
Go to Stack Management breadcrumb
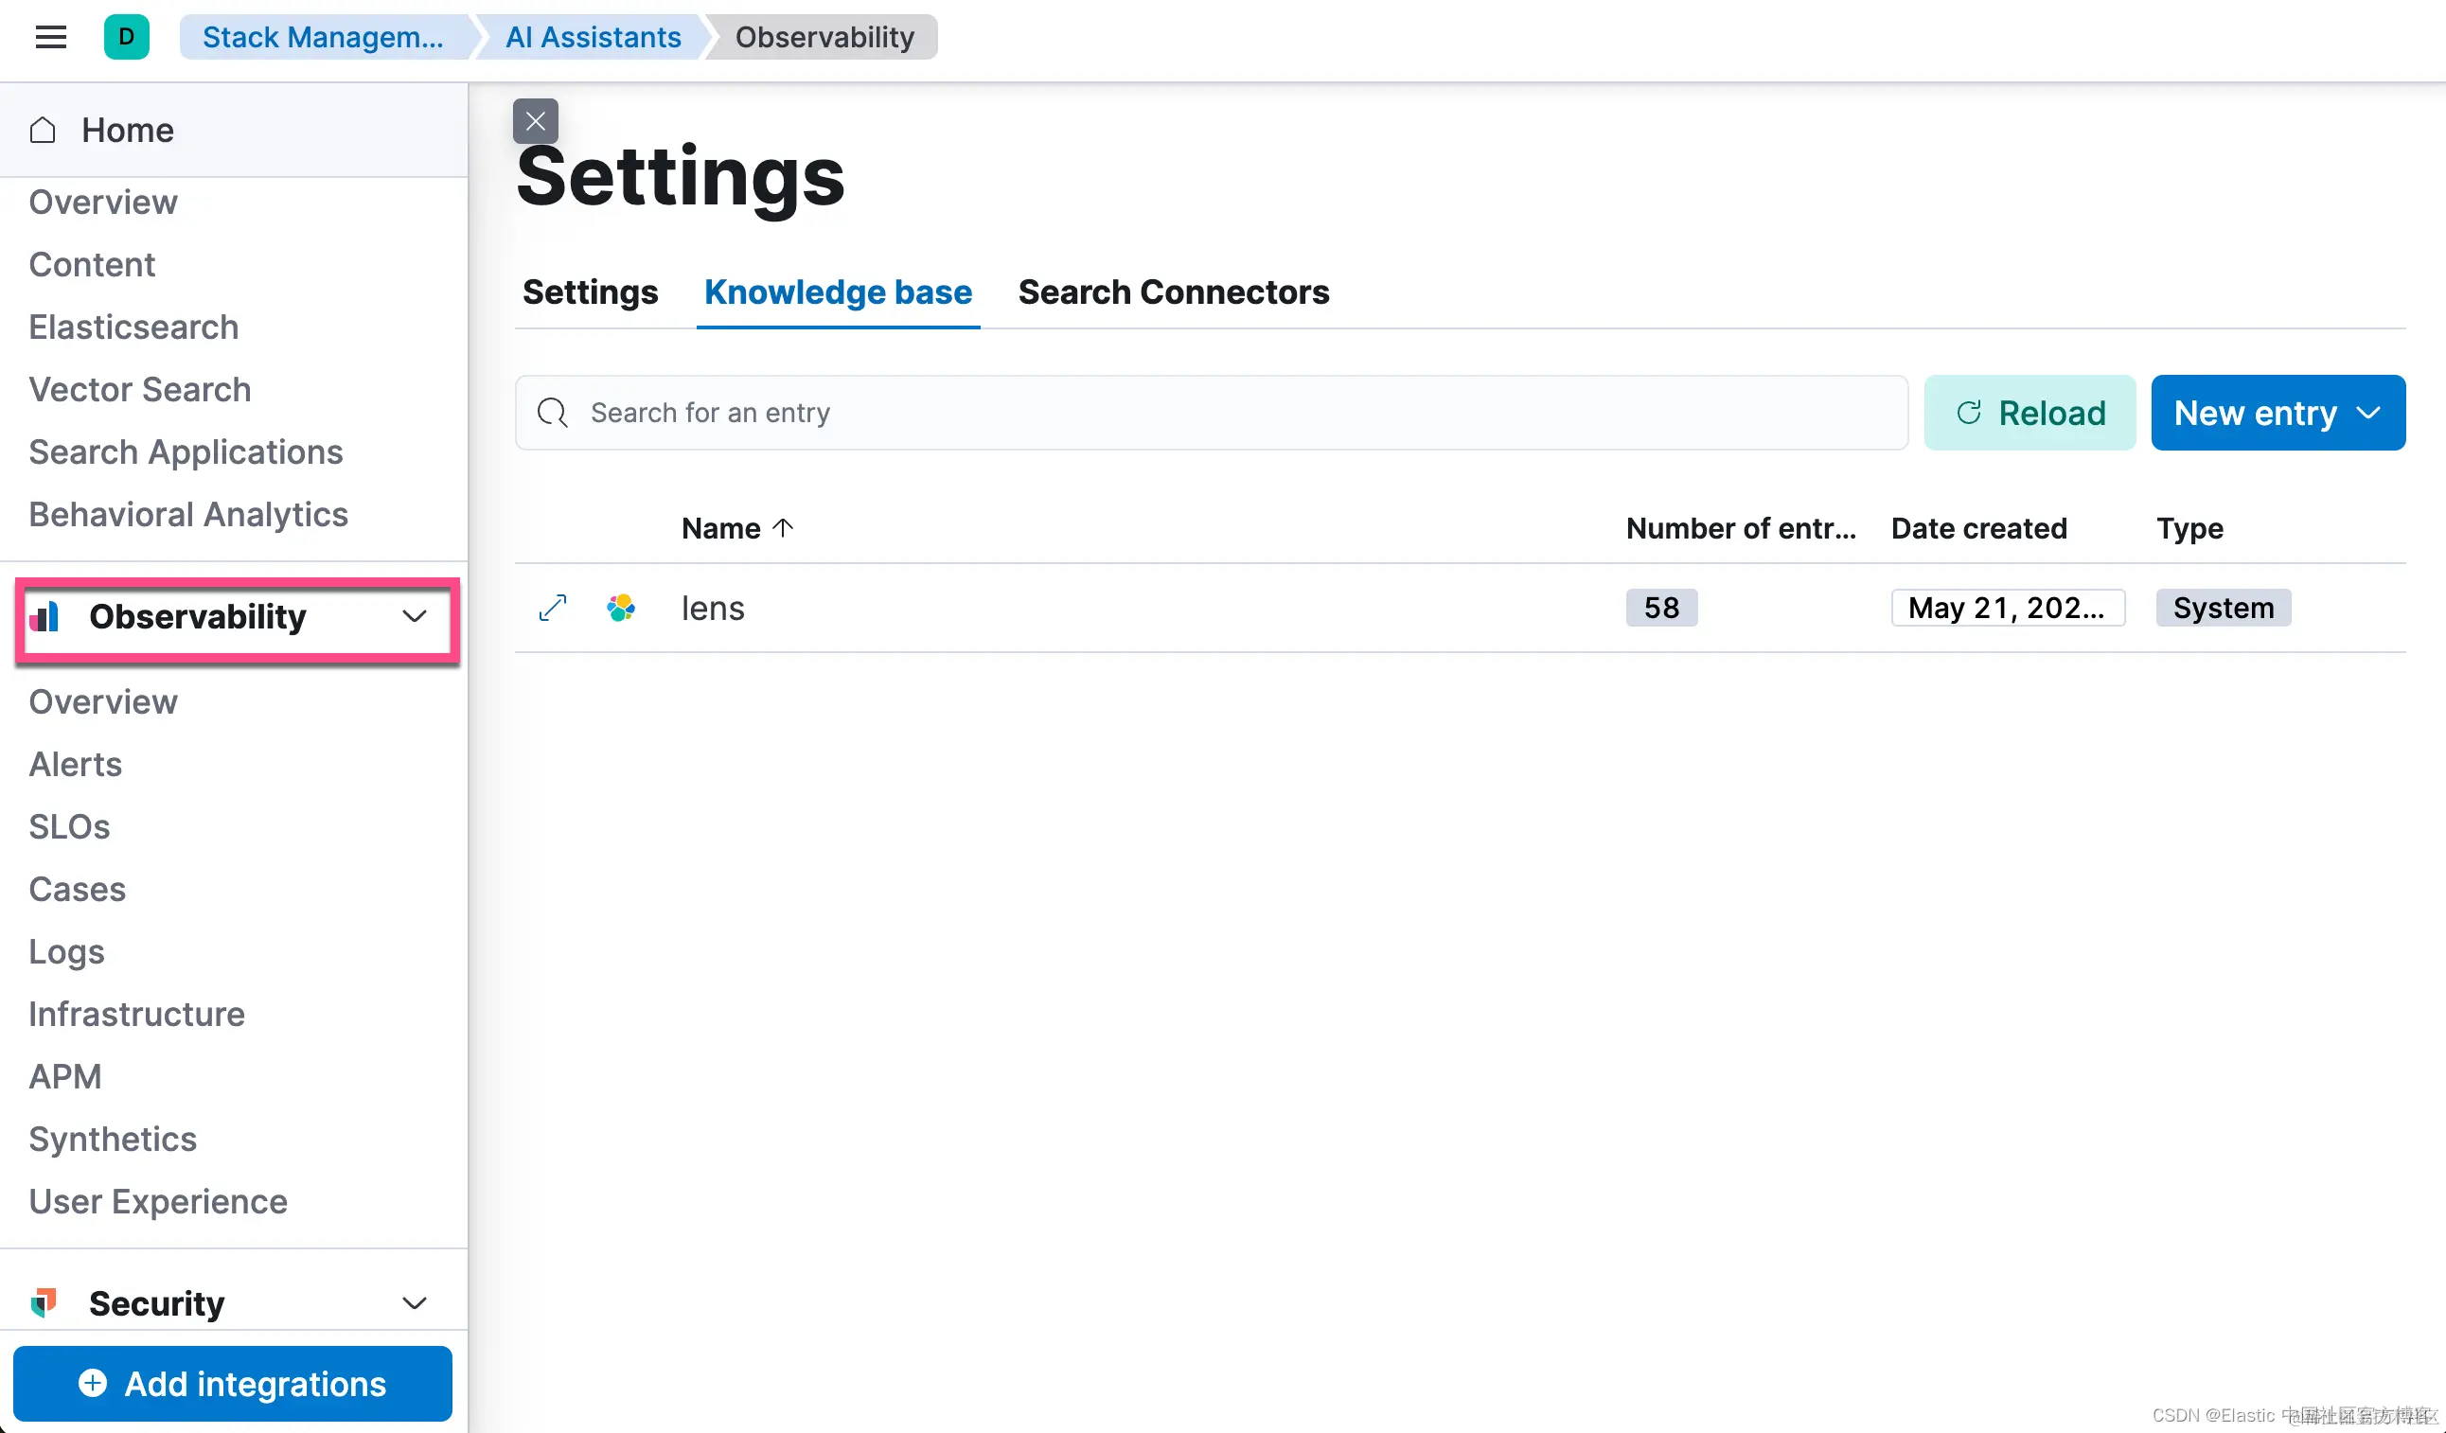[x=323, y=37]
